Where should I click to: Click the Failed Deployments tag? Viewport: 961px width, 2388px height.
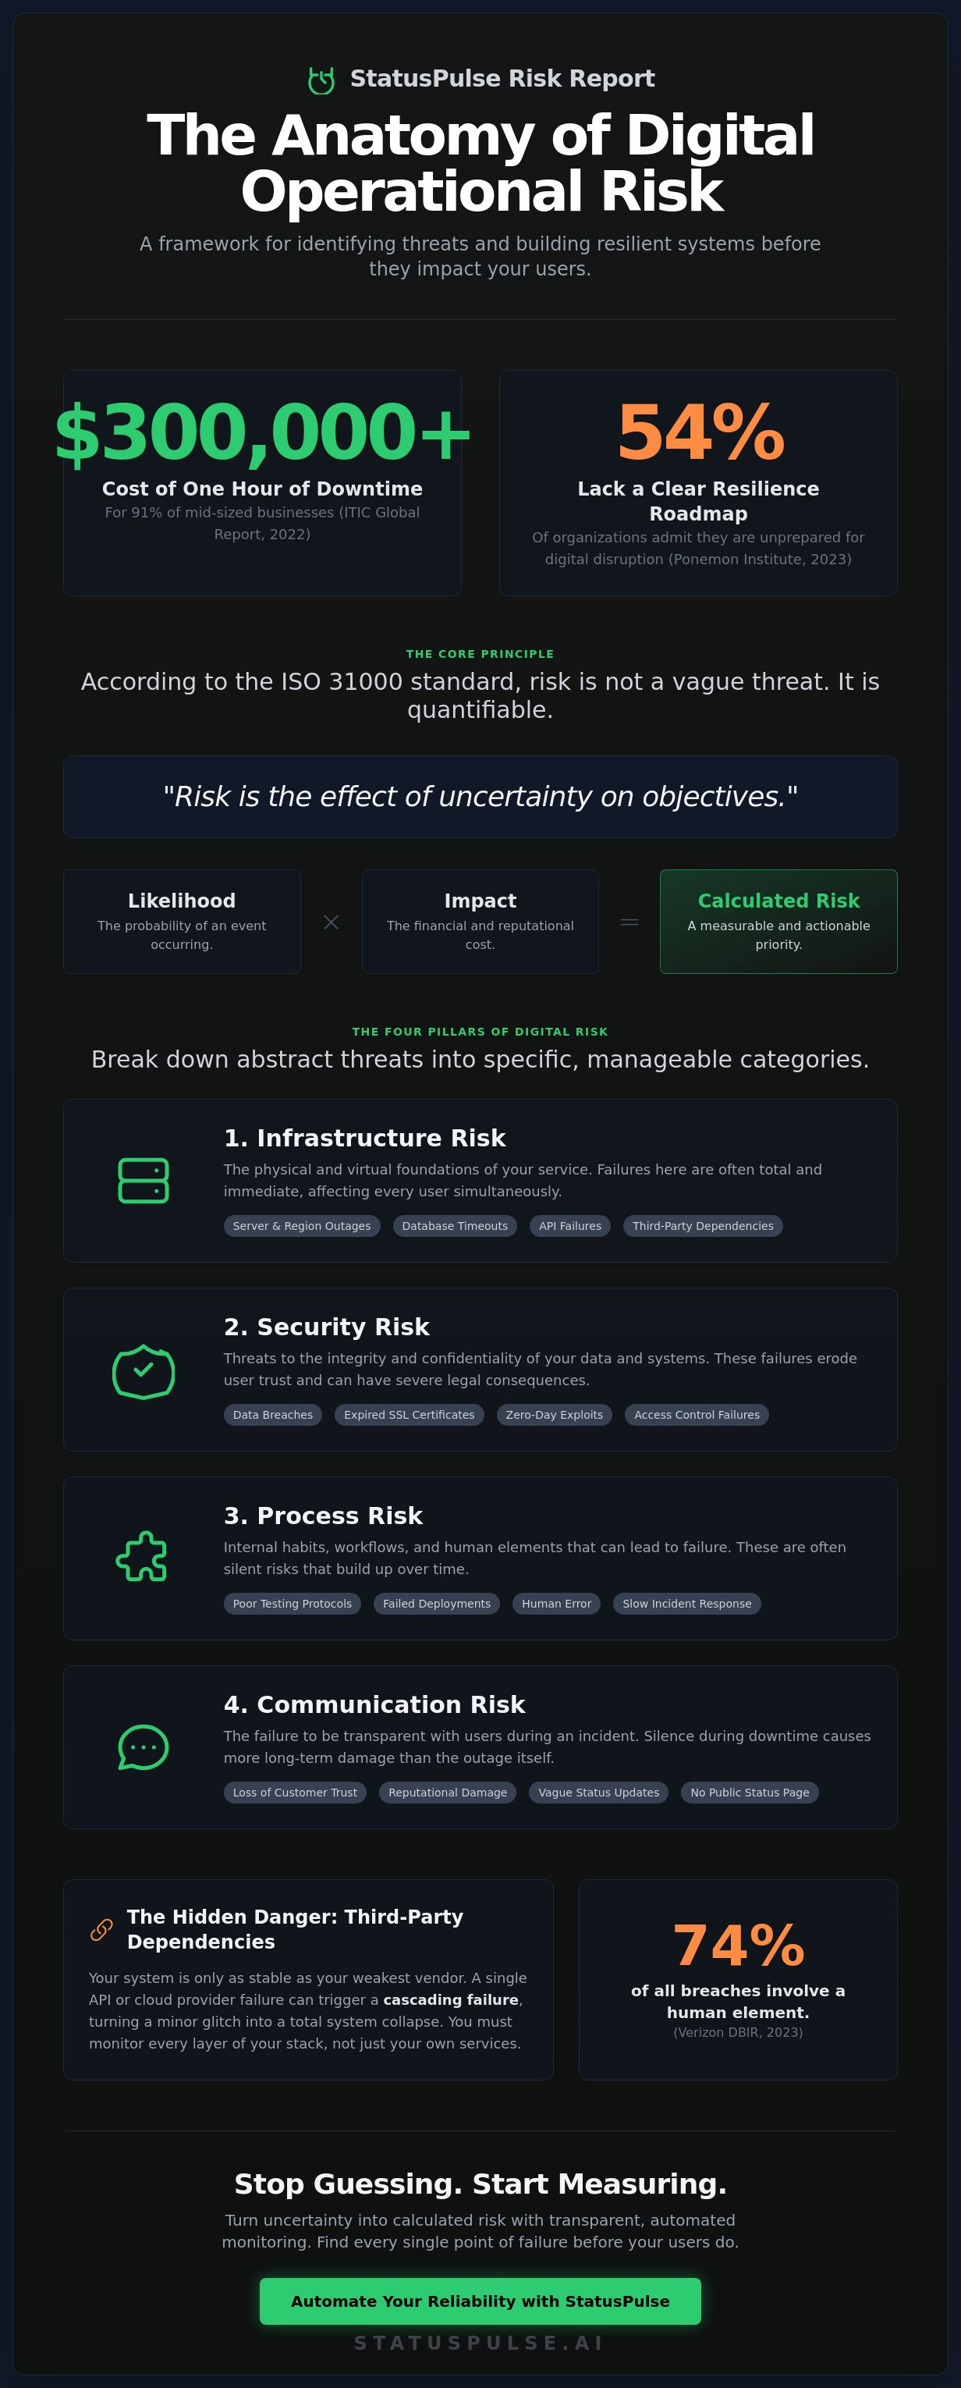point(437,1604)
